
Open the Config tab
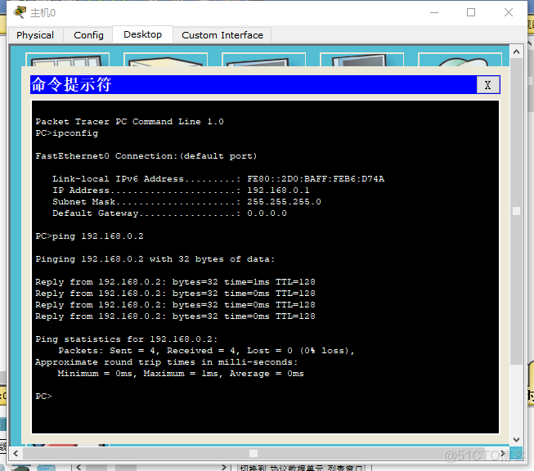coord(88,35)
